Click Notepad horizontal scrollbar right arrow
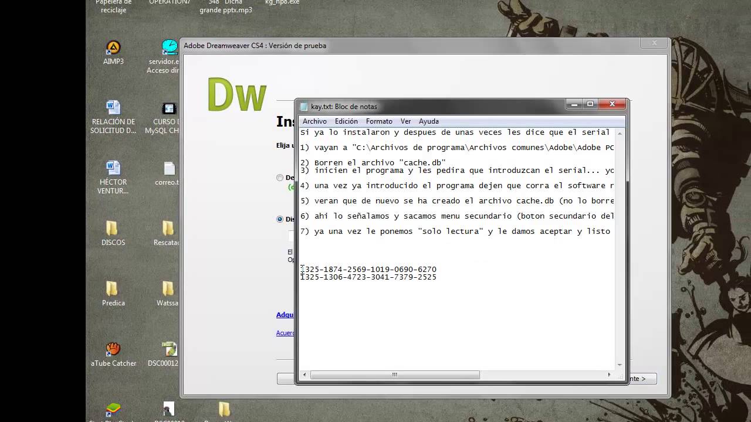The width and height of the screenshot is (751, 422). [609, 375]
